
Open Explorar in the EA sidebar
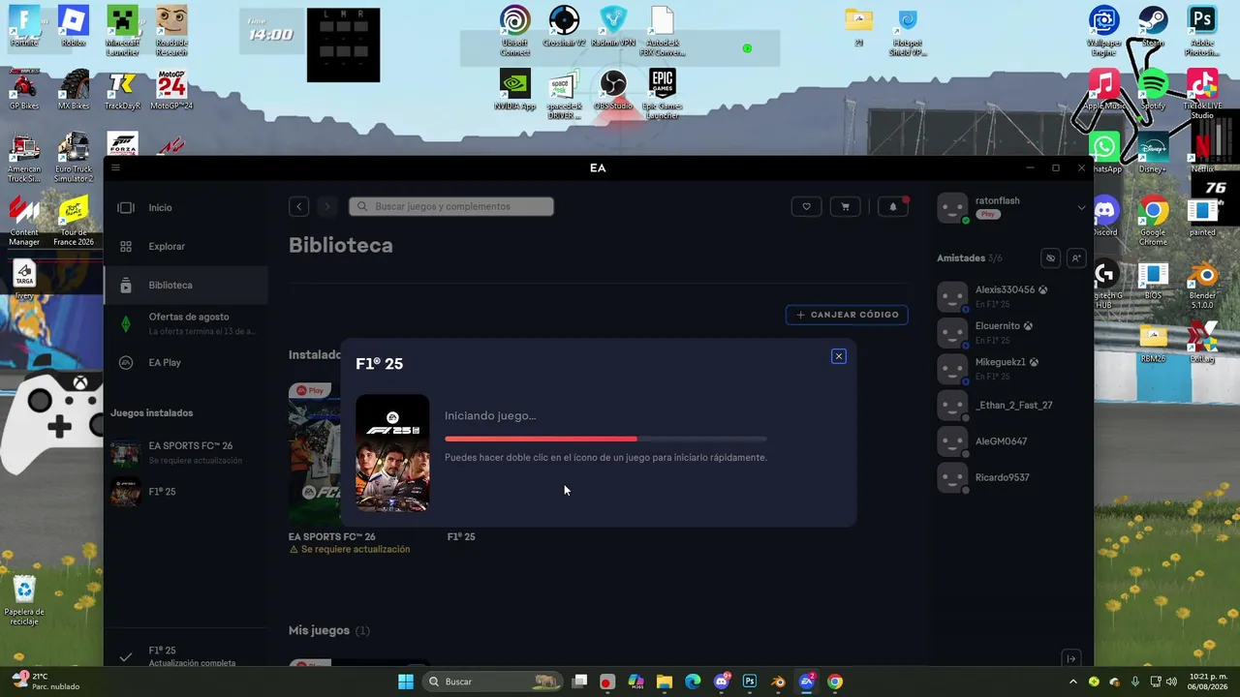point(186,246)
